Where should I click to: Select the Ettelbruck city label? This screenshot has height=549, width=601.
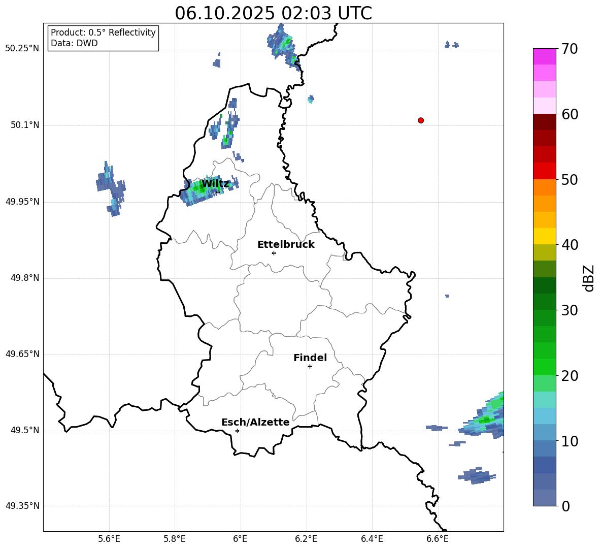[285, 245]
